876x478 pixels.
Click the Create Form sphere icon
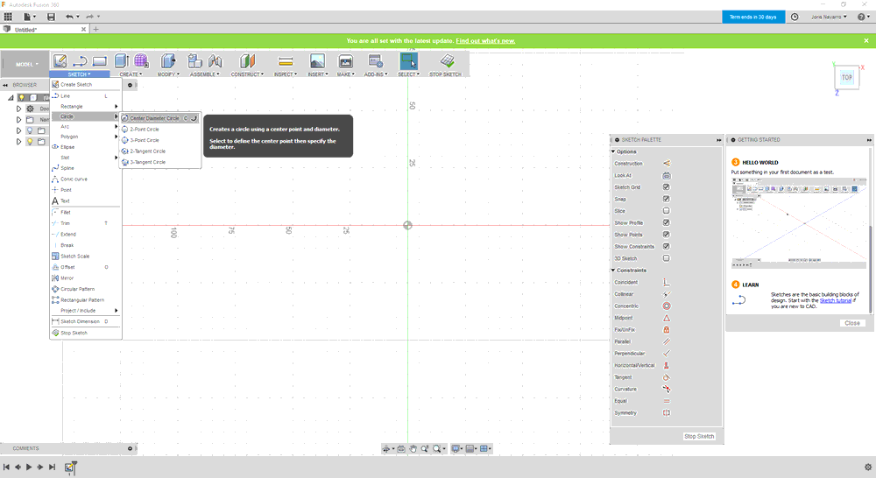coord(141,61)
